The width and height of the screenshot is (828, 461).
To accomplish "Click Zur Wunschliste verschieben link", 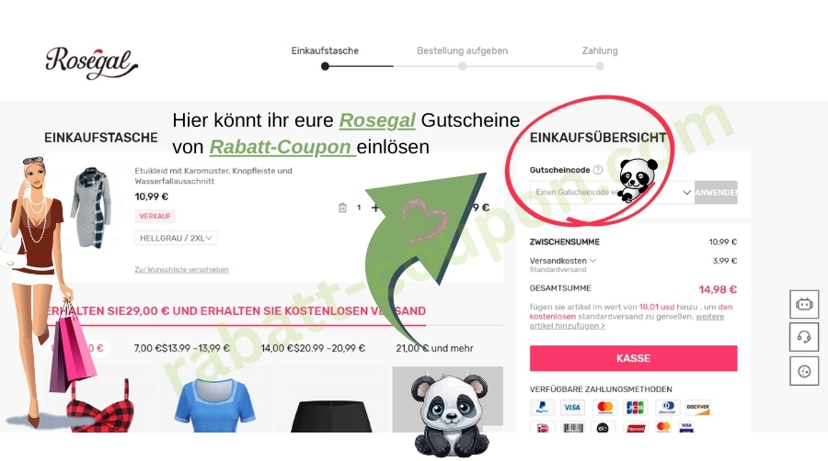I will click(181, 269).
